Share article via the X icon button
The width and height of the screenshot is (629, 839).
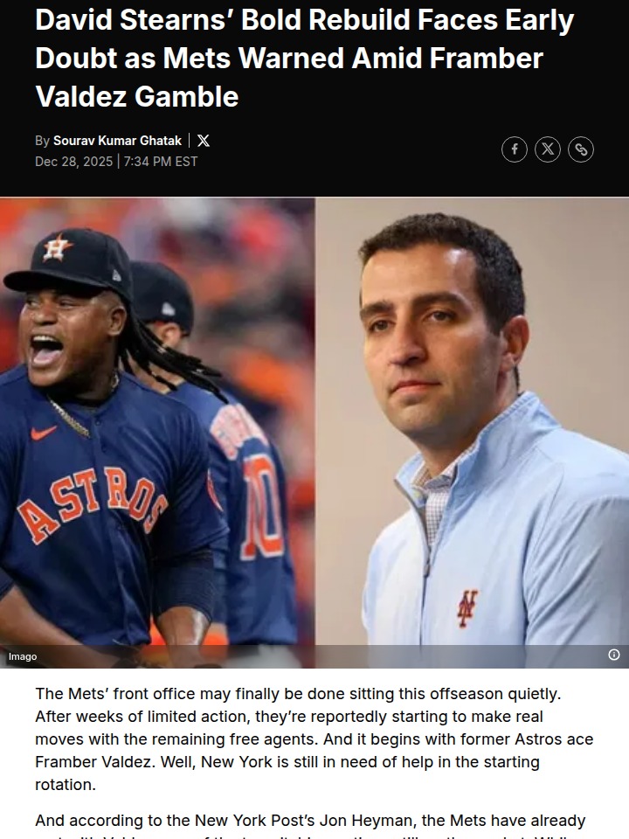coord(548,149)
